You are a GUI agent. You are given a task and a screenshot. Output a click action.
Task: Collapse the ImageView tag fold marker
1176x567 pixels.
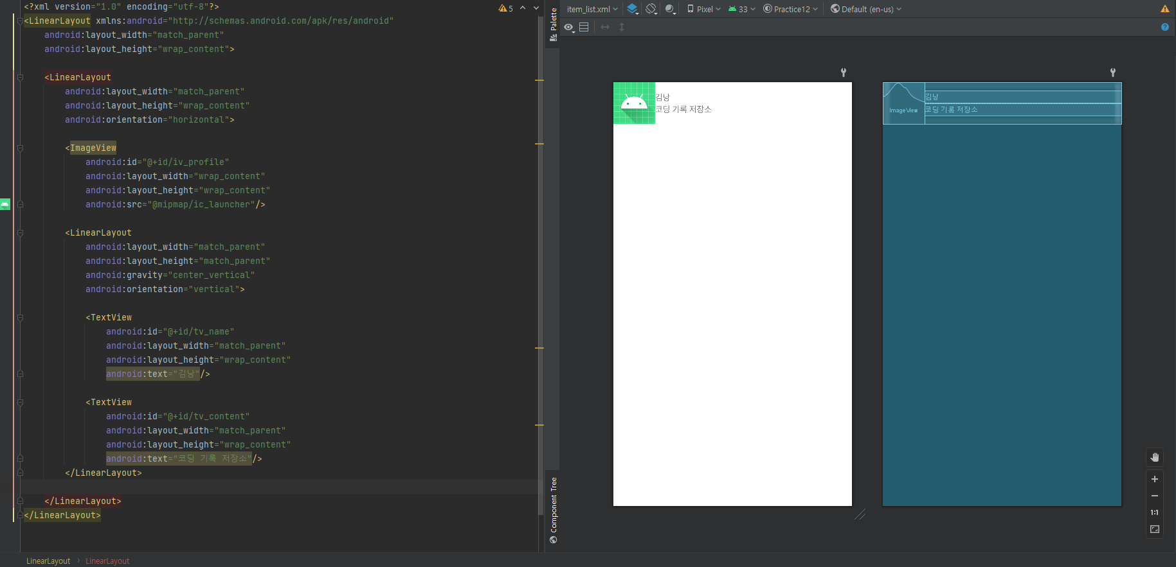click(20, 148)
